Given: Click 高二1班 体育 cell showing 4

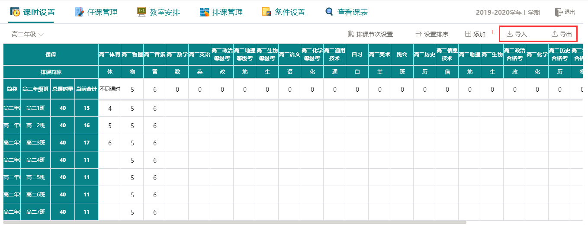Looking at the screenshot, I should 110,108.
